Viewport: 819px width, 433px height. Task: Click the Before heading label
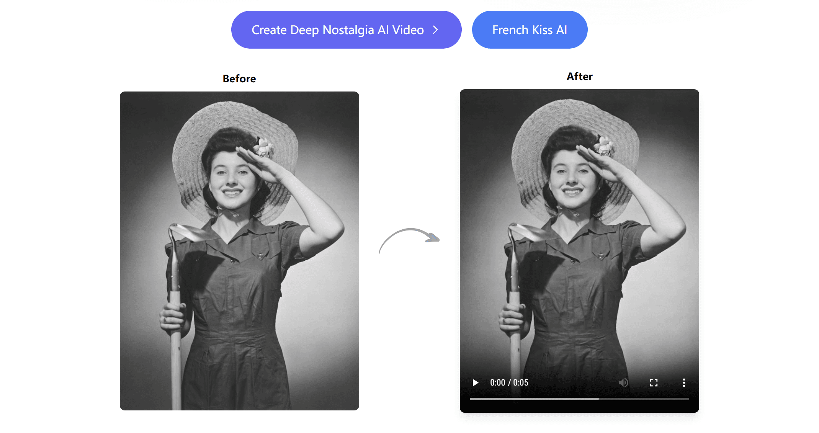tap(239, 78)
